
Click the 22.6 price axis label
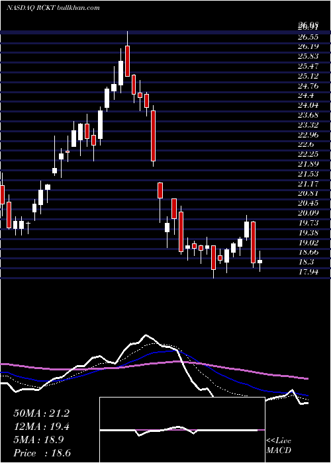[x=307, y=145]
